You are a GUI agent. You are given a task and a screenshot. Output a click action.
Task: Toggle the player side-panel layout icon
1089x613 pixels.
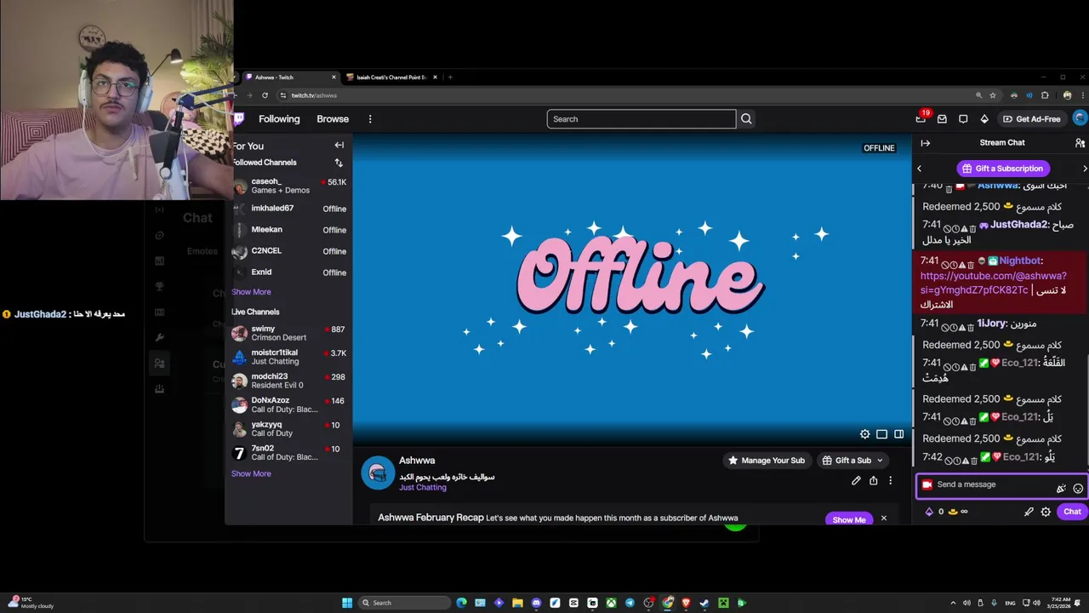click(x=898, y=434)
